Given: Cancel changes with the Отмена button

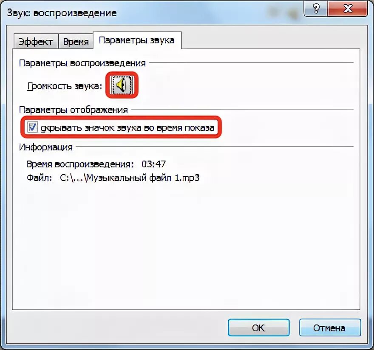Looking at the screenshot, I should [x=330, y=327].
